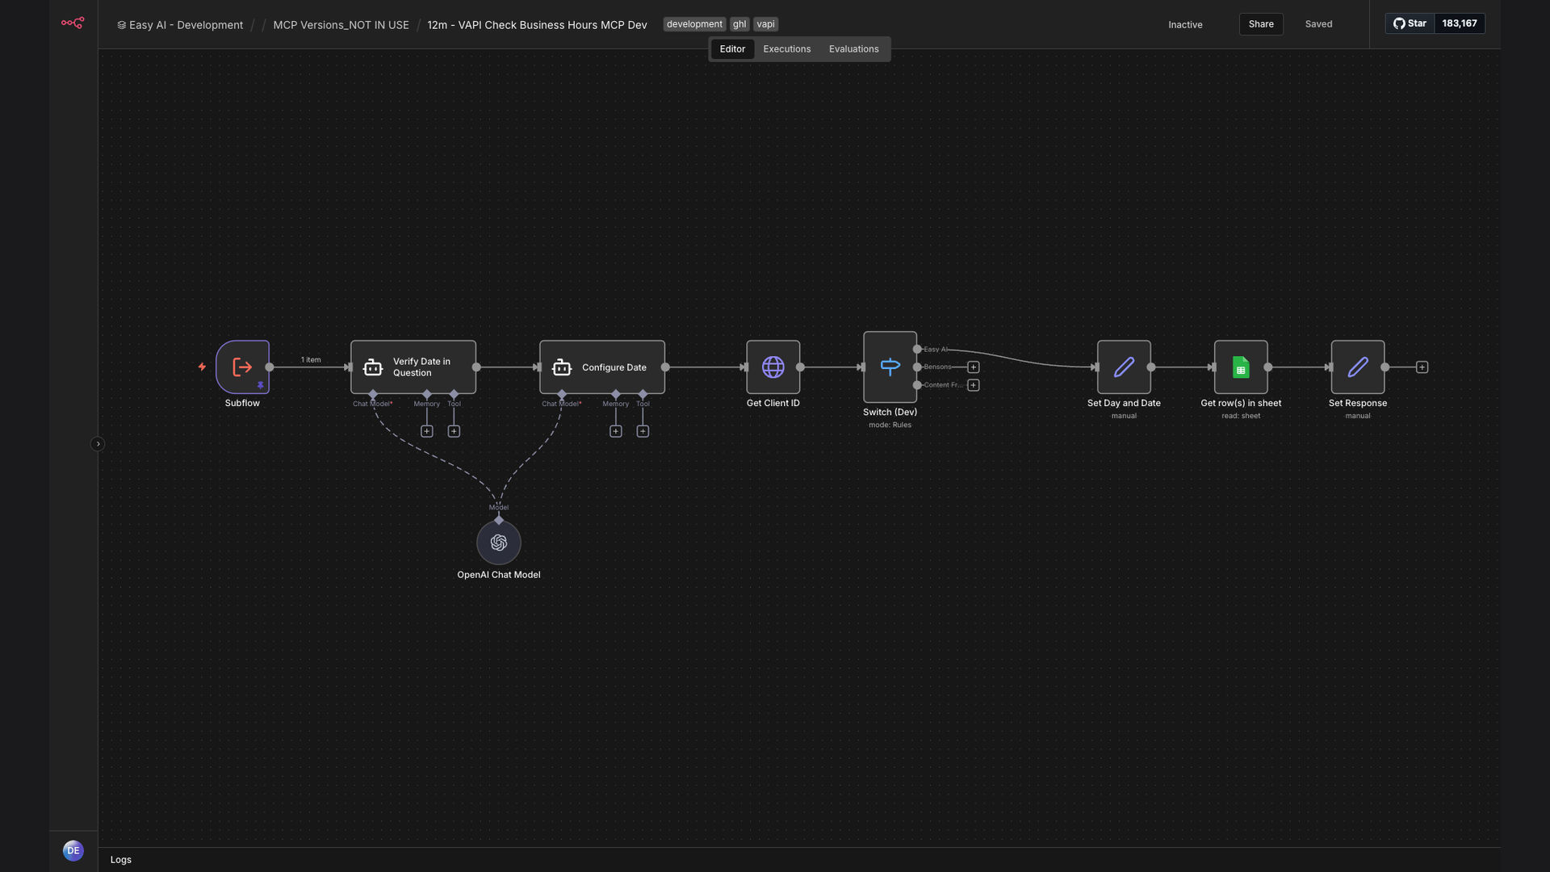
Task: Add node to Switch Content Fr... output
Action: pyautogui.click(x=974, y=385)
